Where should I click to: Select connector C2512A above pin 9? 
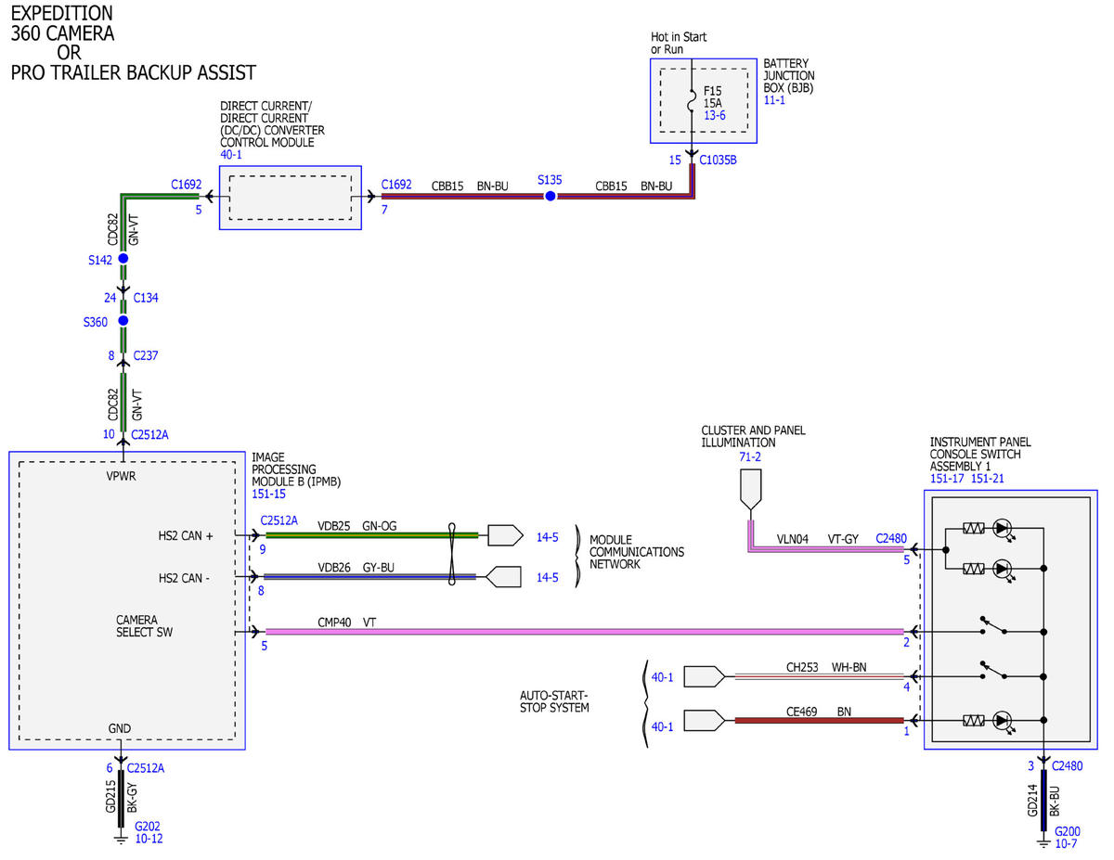coord(279,520)
